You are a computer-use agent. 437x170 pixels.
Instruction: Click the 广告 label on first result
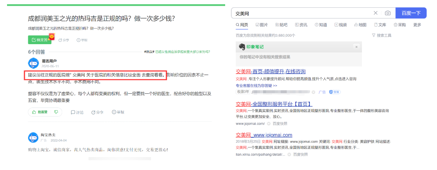point(322,92)
